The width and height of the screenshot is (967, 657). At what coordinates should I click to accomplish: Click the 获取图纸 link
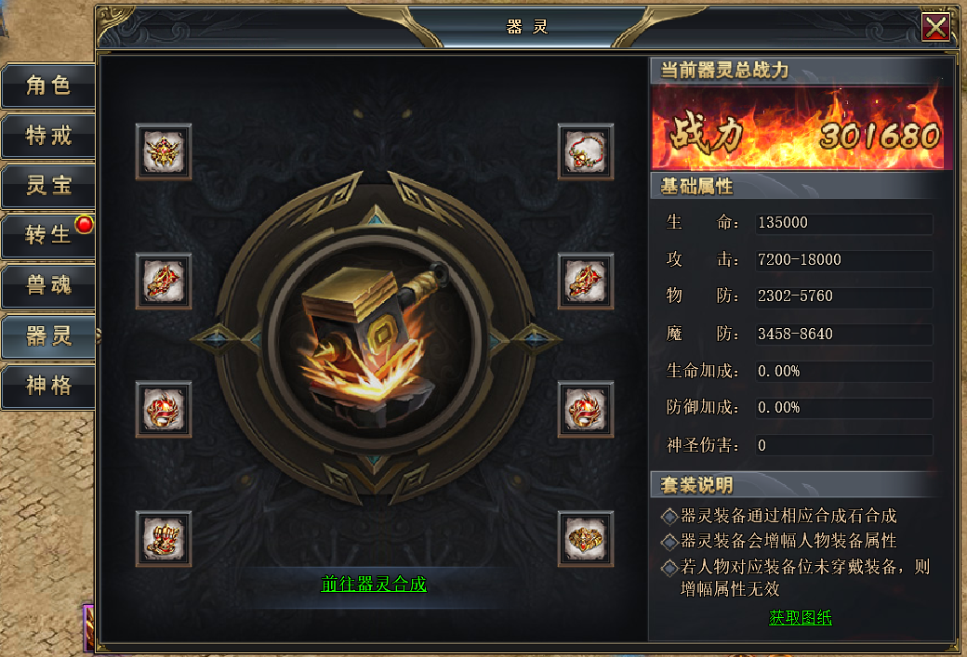tap(800, 618)
